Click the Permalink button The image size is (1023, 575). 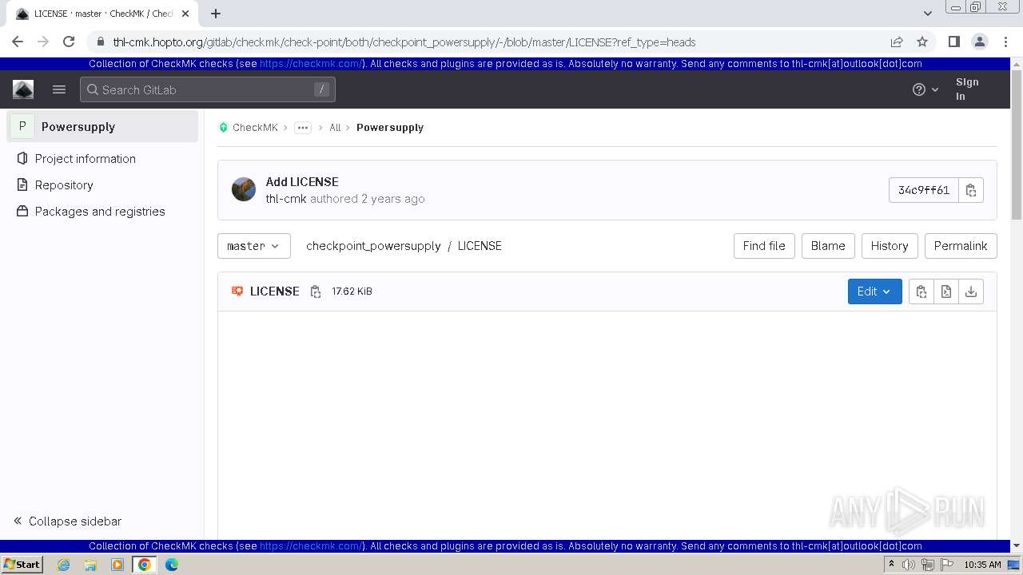(x=961, y=246)
